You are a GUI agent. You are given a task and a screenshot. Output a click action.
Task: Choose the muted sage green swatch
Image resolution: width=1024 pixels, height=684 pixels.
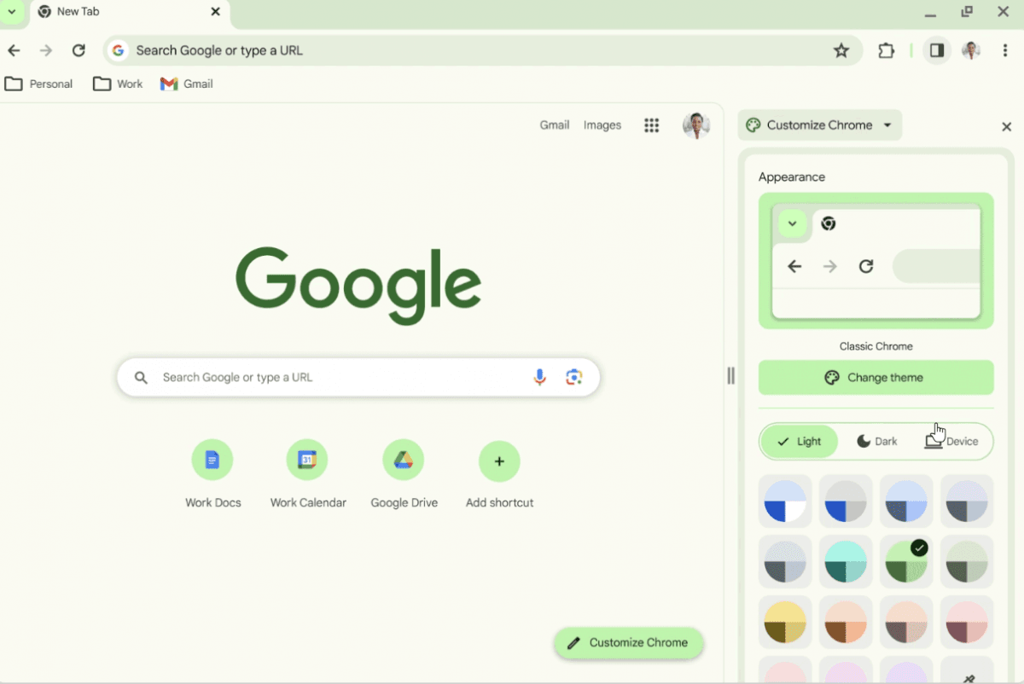coord(967,562)
